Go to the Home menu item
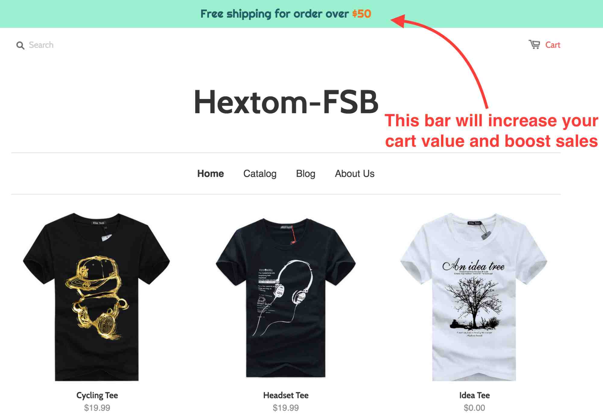 pos(210,174)
